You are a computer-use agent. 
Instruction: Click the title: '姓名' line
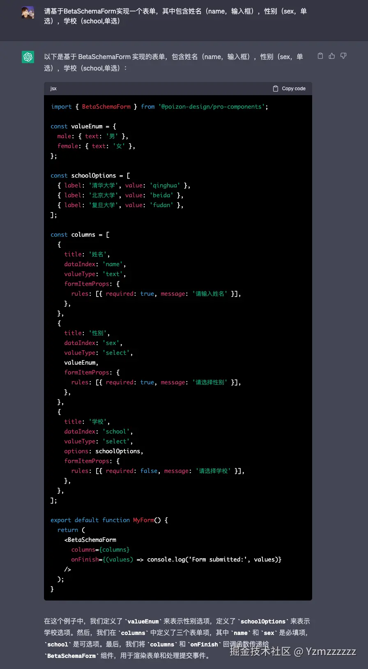[x=87, y=254]
